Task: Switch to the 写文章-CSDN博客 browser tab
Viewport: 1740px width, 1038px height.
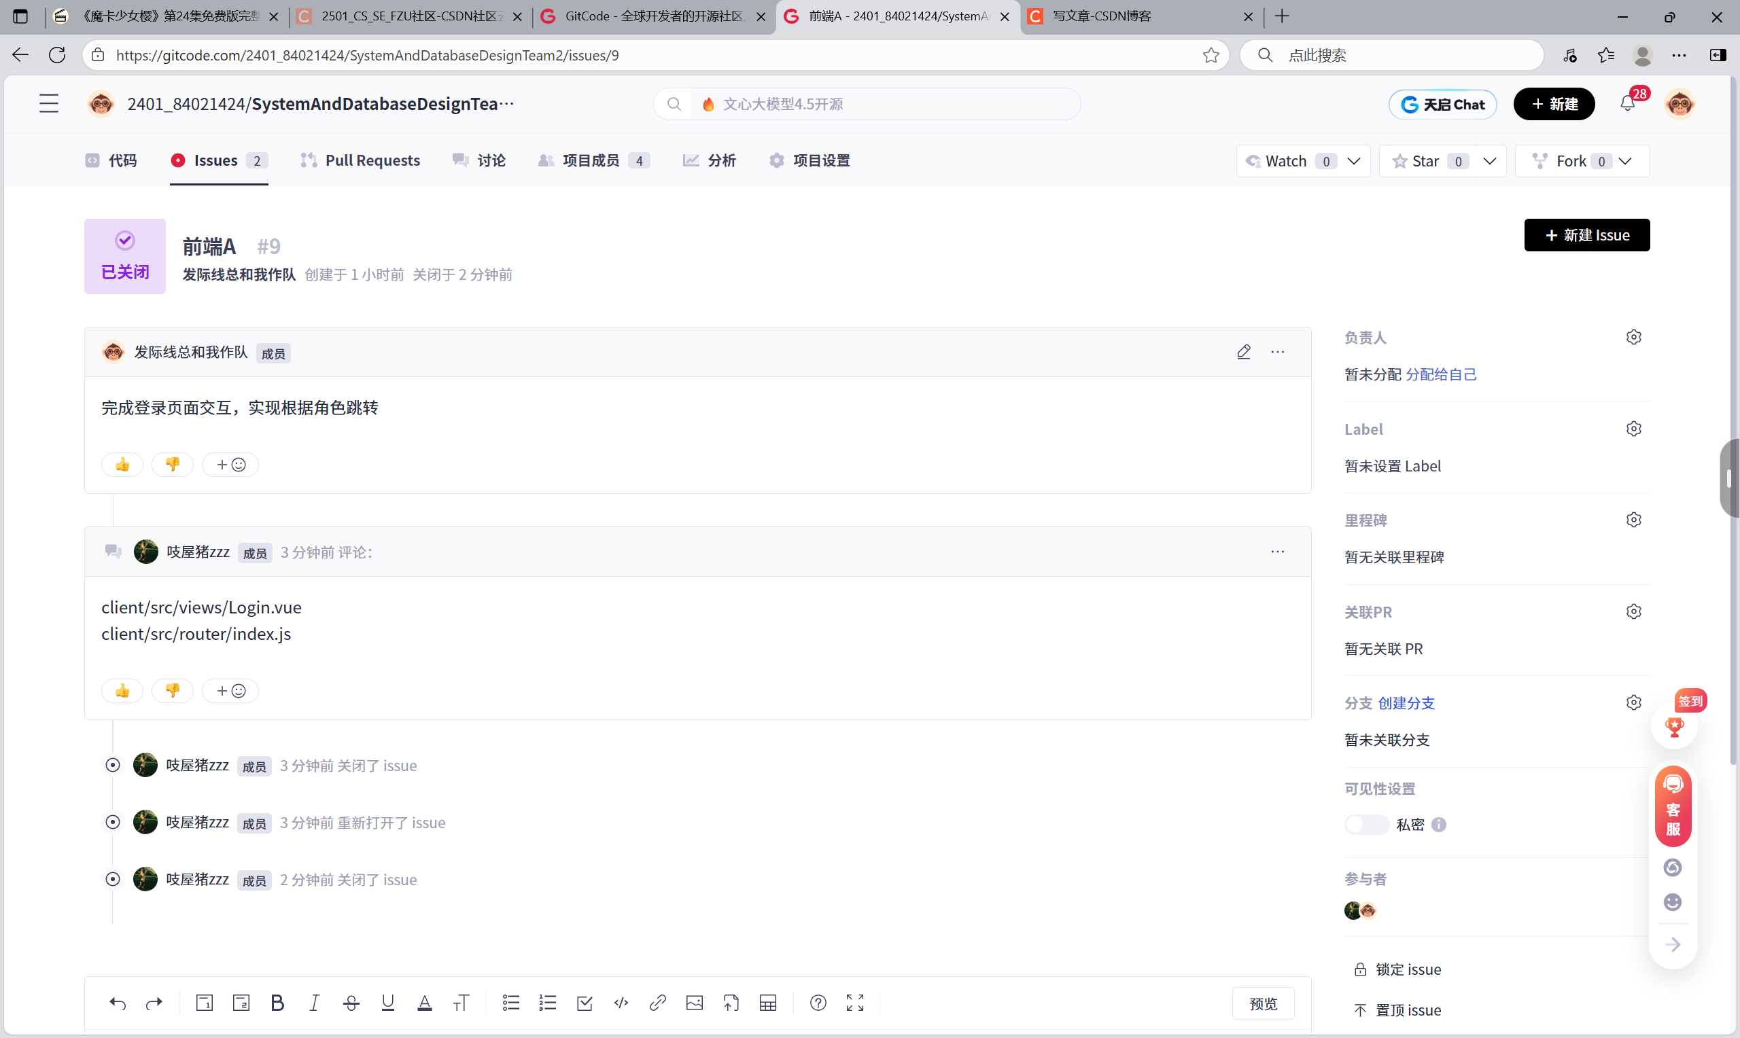Action: click(x=1143, y=16)
